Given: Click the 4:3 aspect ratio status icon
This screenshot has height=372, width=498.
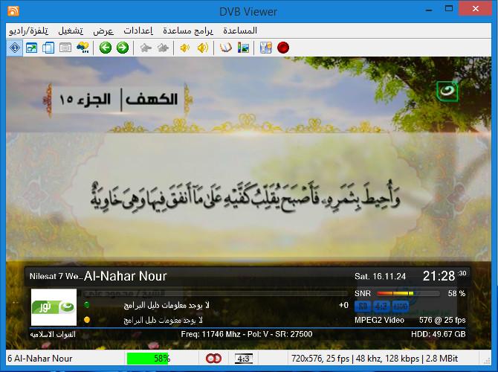Looking at the screenshot, I should coord(244,359).
